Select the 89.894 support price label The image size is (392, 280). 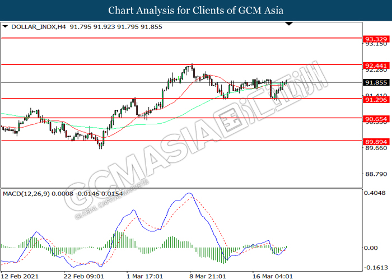376,141
